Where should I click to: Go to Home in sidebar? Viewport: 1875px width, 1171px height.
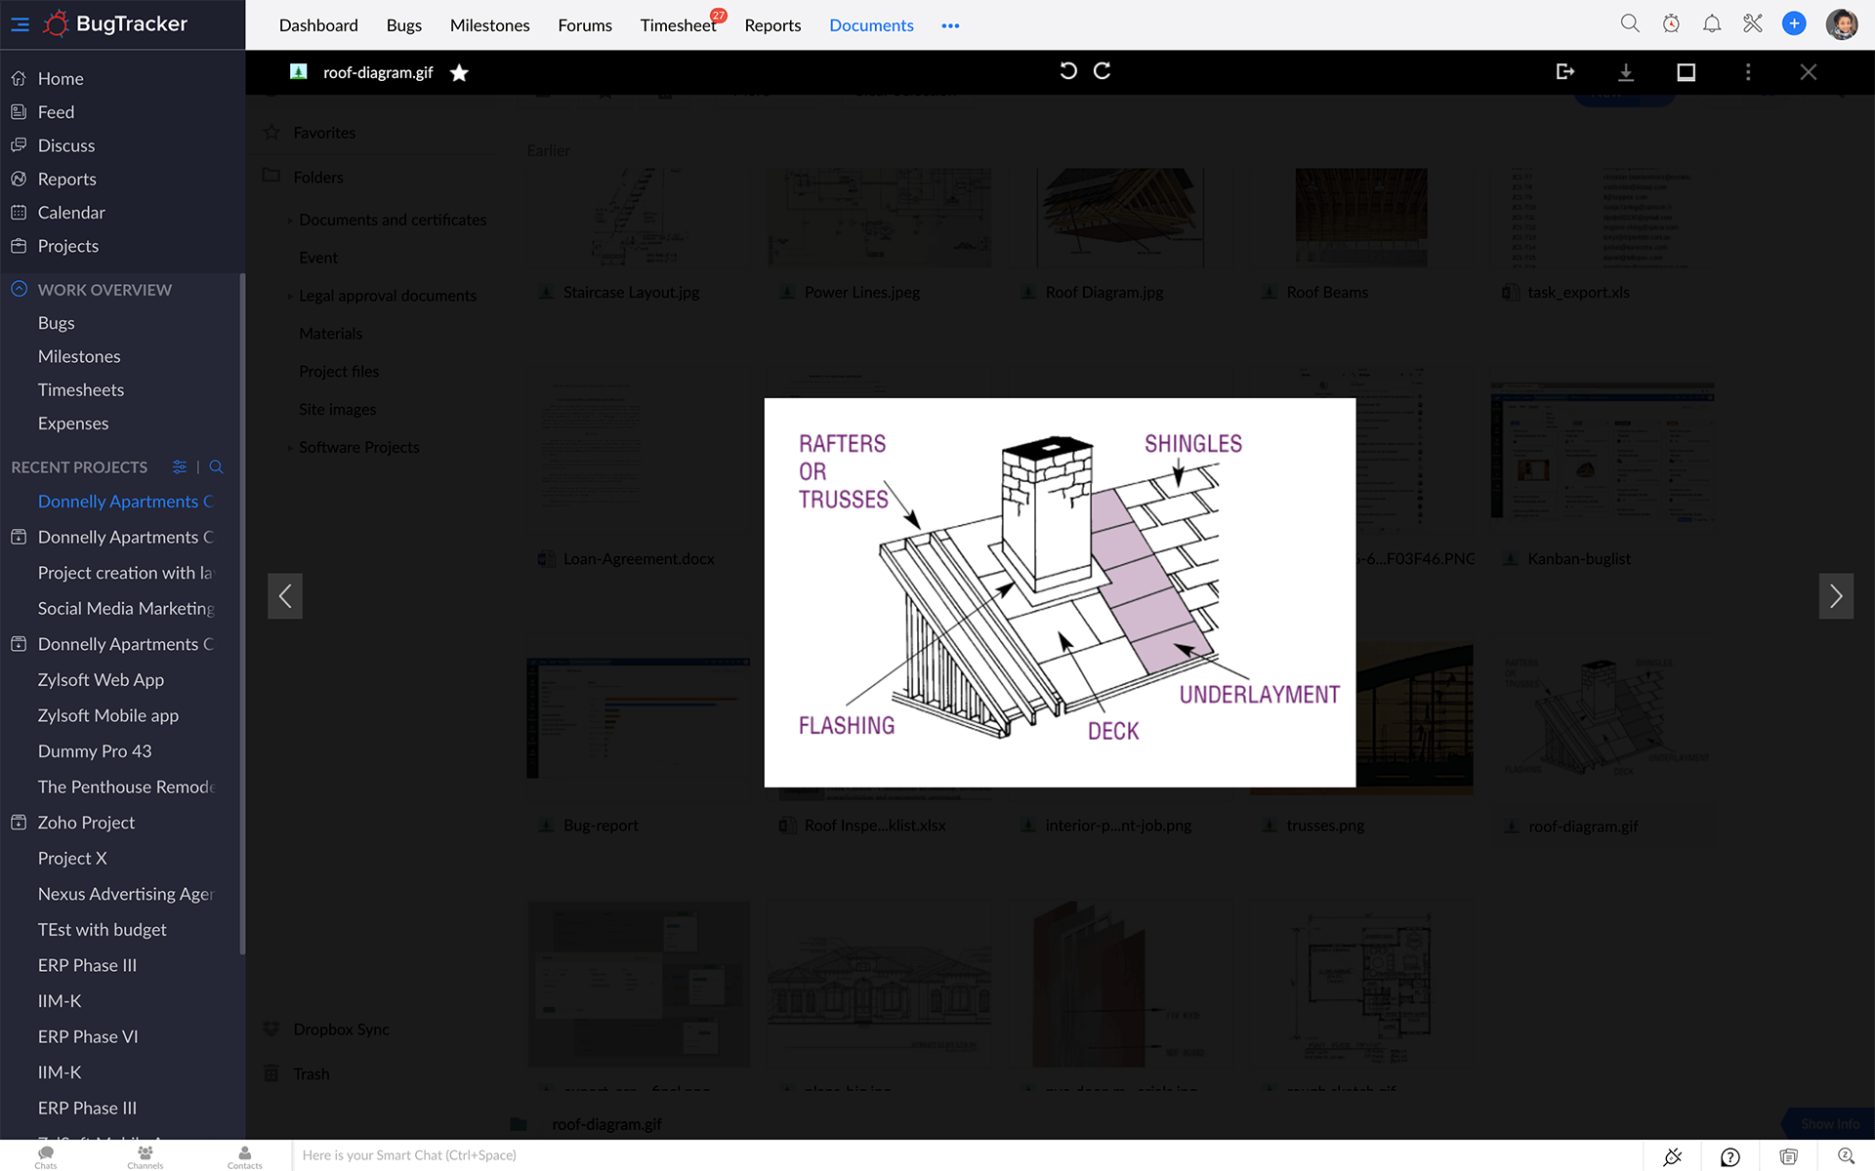61,78
